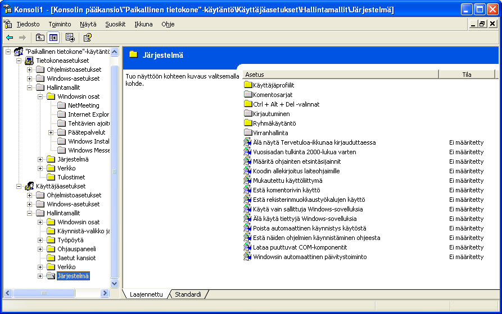This screenshot has height=314, width=502.
Task: Collapse the Käyttäjäasetukset tree node
Action: pos(19,186)
